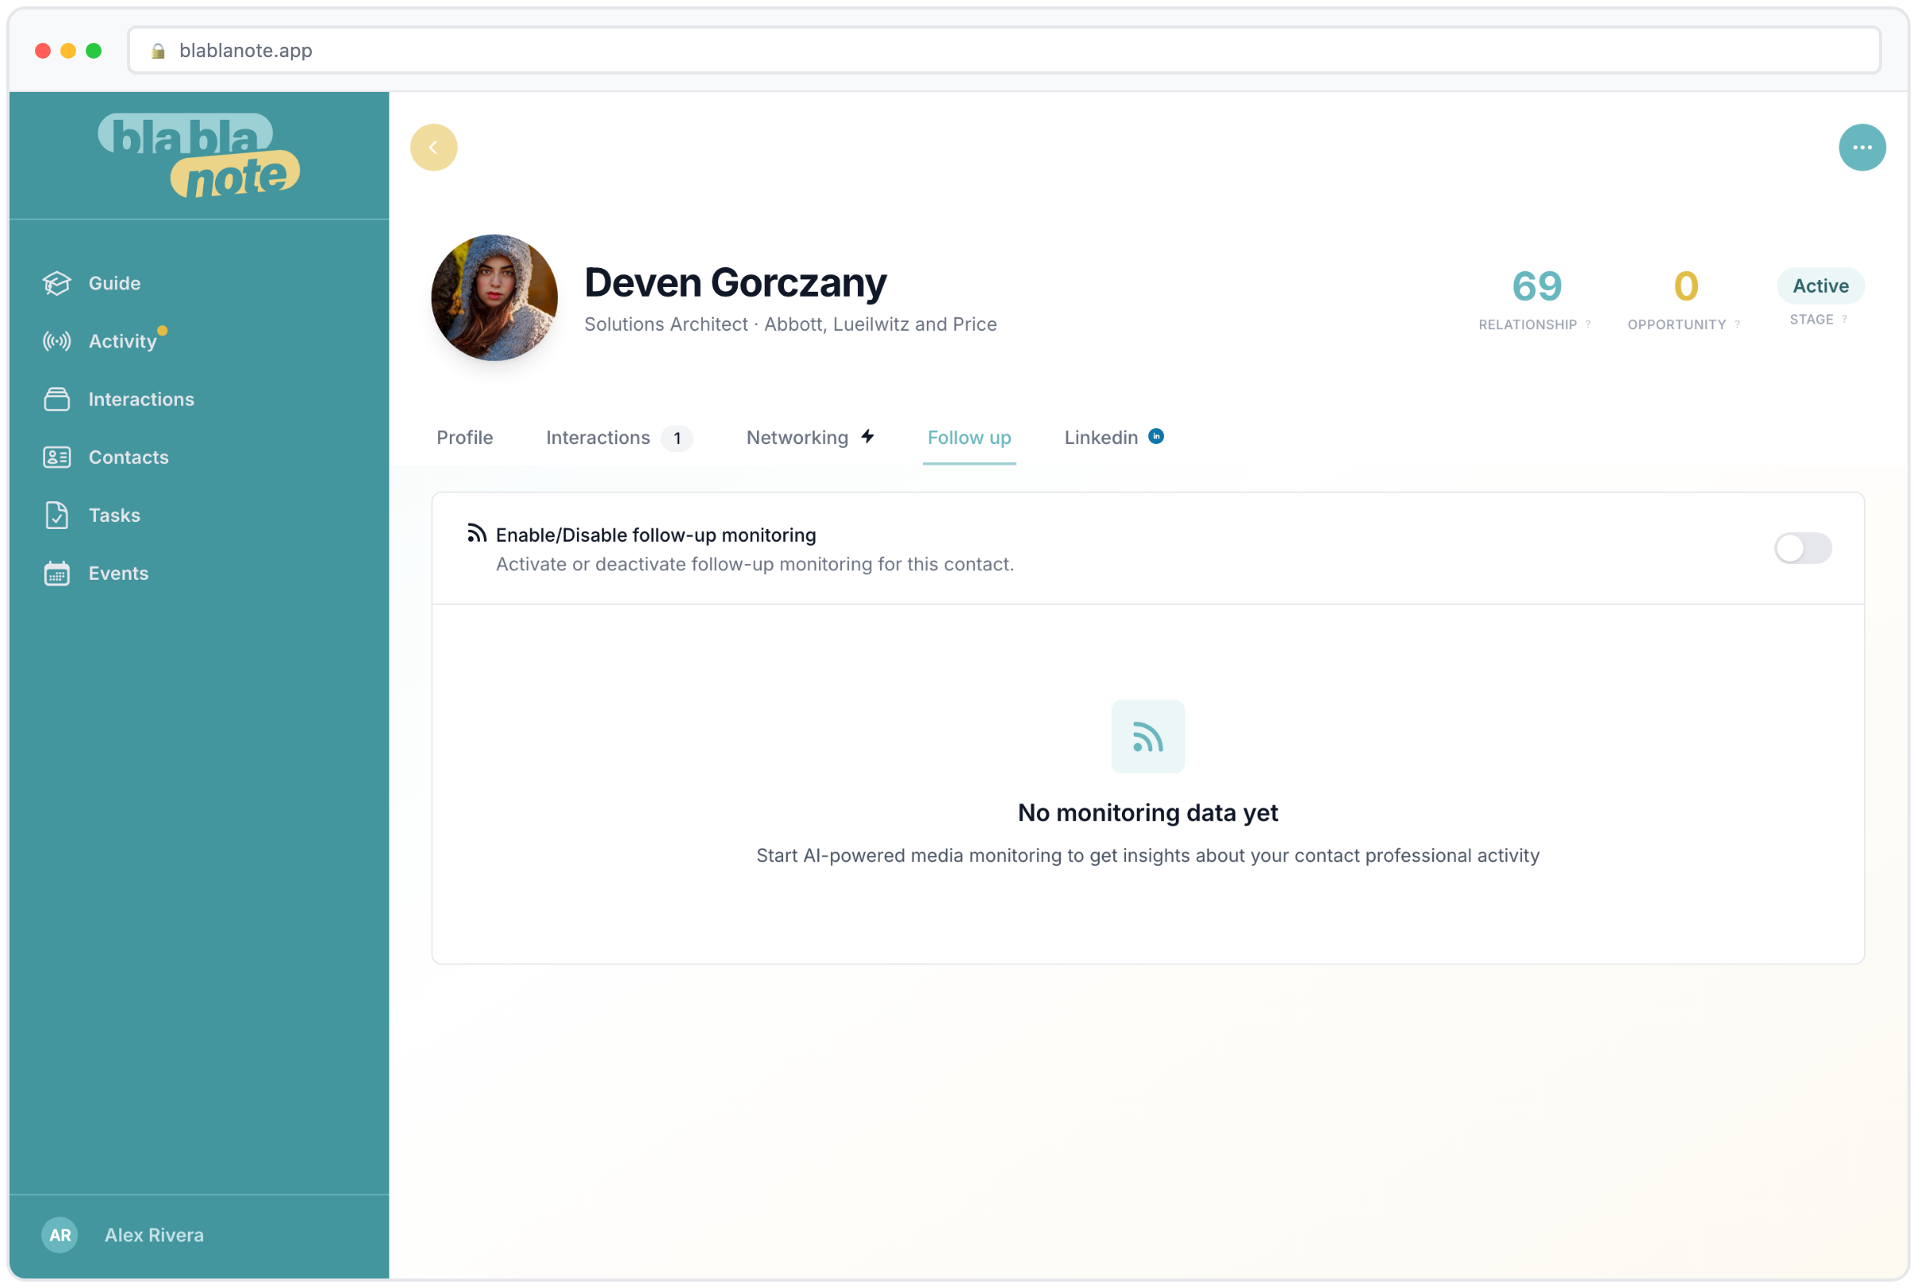Open the Guide section in sidebar
Viewport: 1917px width, 1288px height.
(x=114, y=282)
